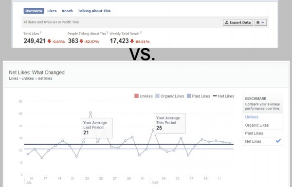Toggle the Net Likes checkmark
Image resolution: width=292 pixels, height=187 pixels.
[x=278, y=141]
